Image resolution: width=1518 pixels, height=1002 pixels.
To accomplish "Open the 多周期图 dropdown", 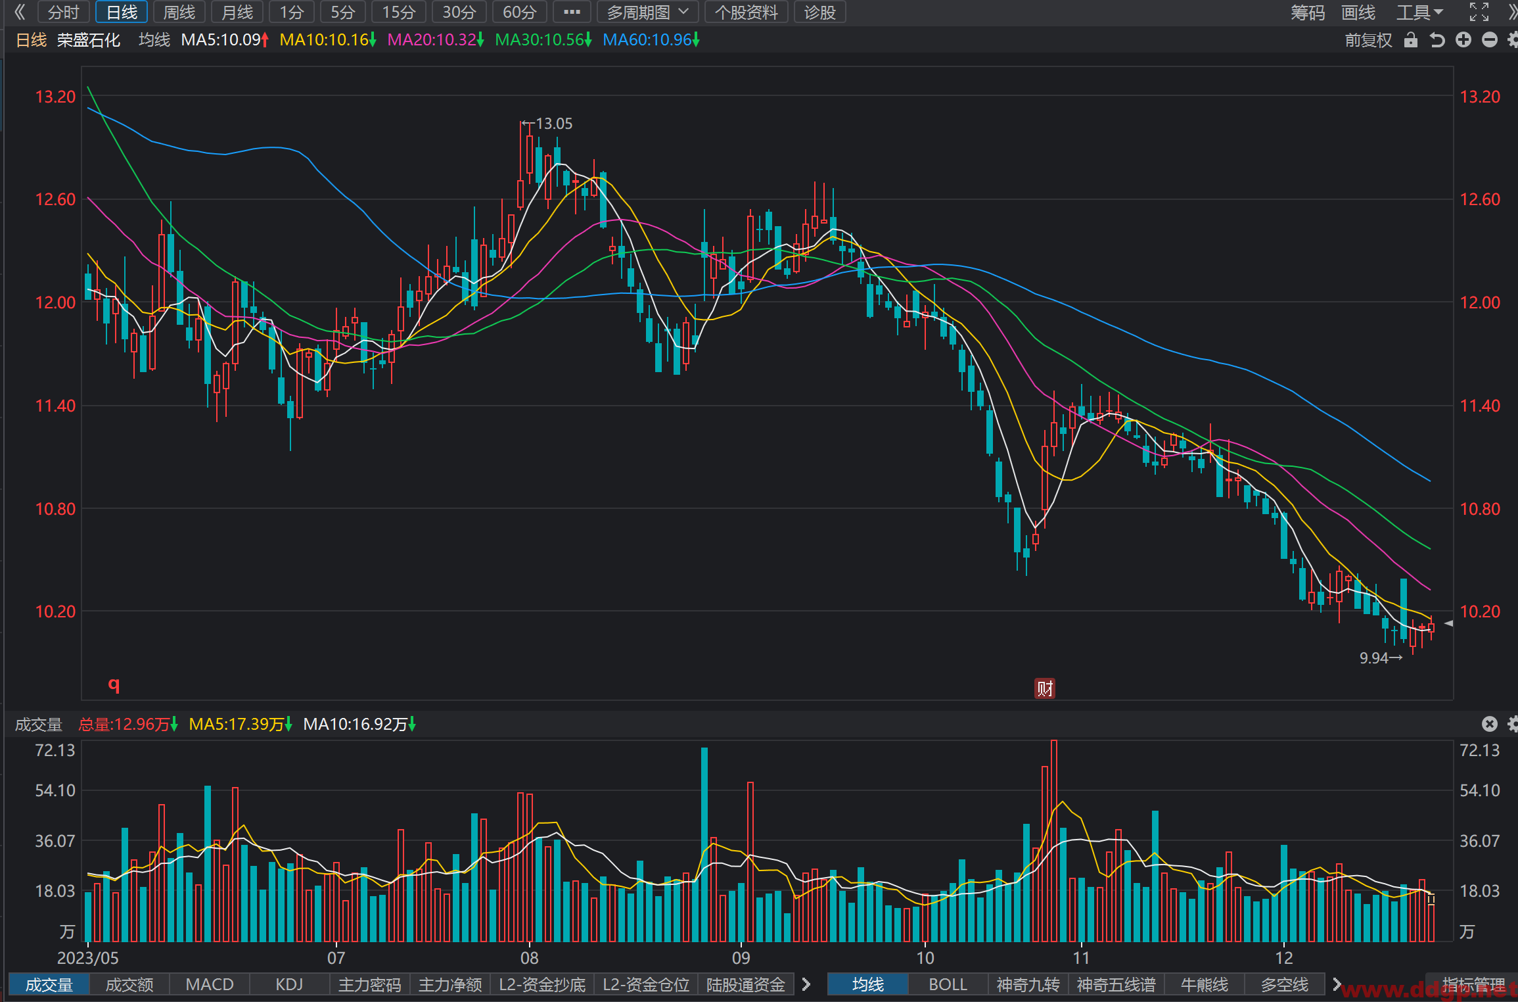I will click(647, 12).
